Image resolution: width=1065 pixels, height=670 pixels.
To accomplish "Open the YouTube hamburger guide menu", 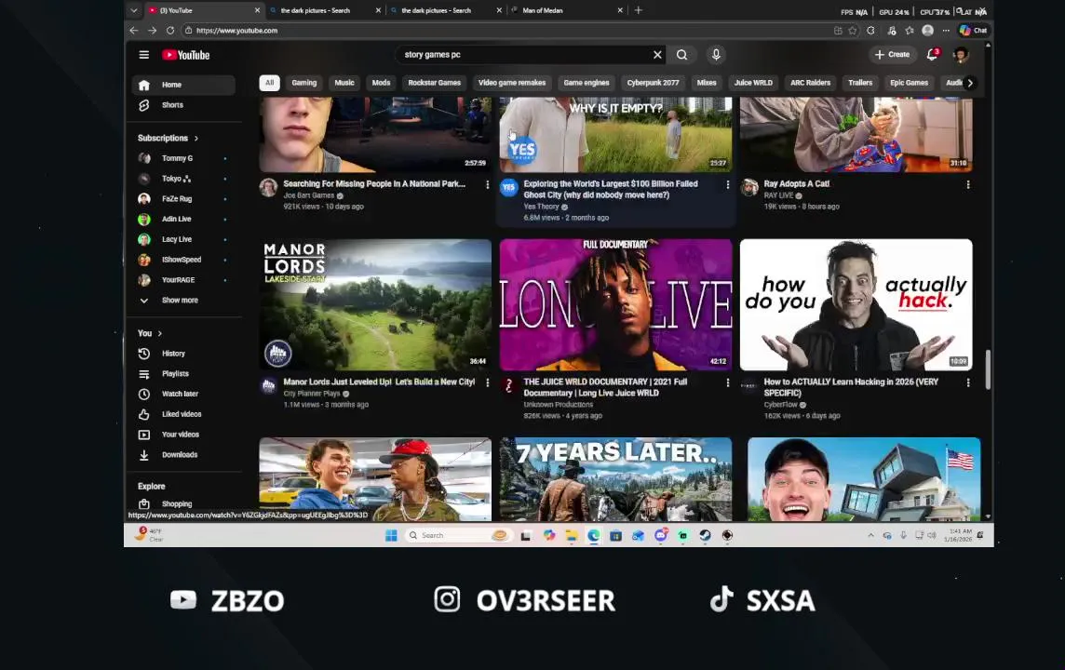I will pos(144,55).
